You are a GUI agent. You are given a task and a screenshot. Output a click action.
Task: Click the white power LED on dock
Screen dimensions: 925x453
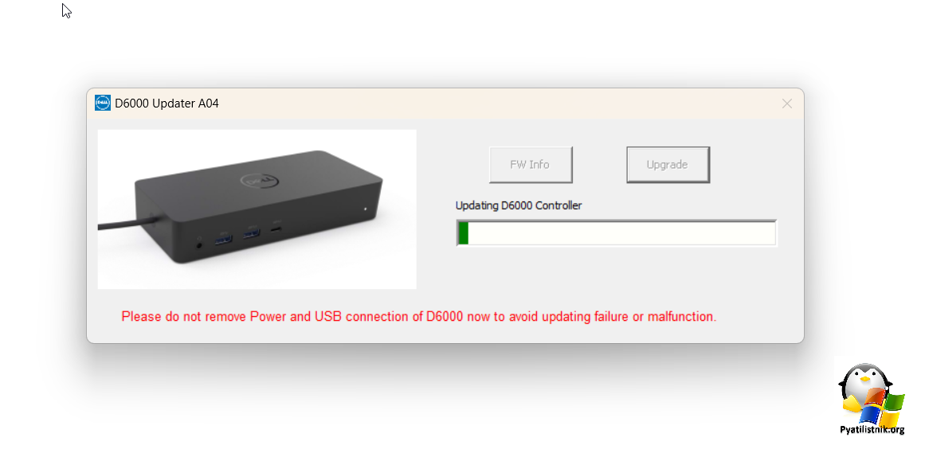click(365, 209)
